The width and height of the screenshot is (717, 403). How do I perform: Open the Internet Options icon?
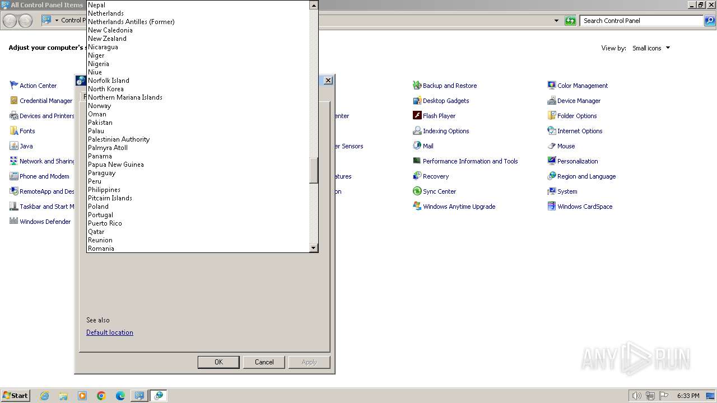(552, 131)
